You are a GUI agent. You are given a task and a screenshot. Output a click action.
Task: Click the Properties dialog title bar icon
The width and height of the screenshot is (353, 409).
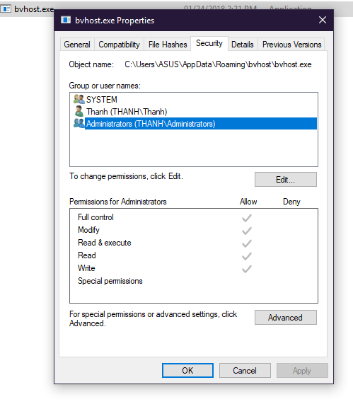[66, 20]
